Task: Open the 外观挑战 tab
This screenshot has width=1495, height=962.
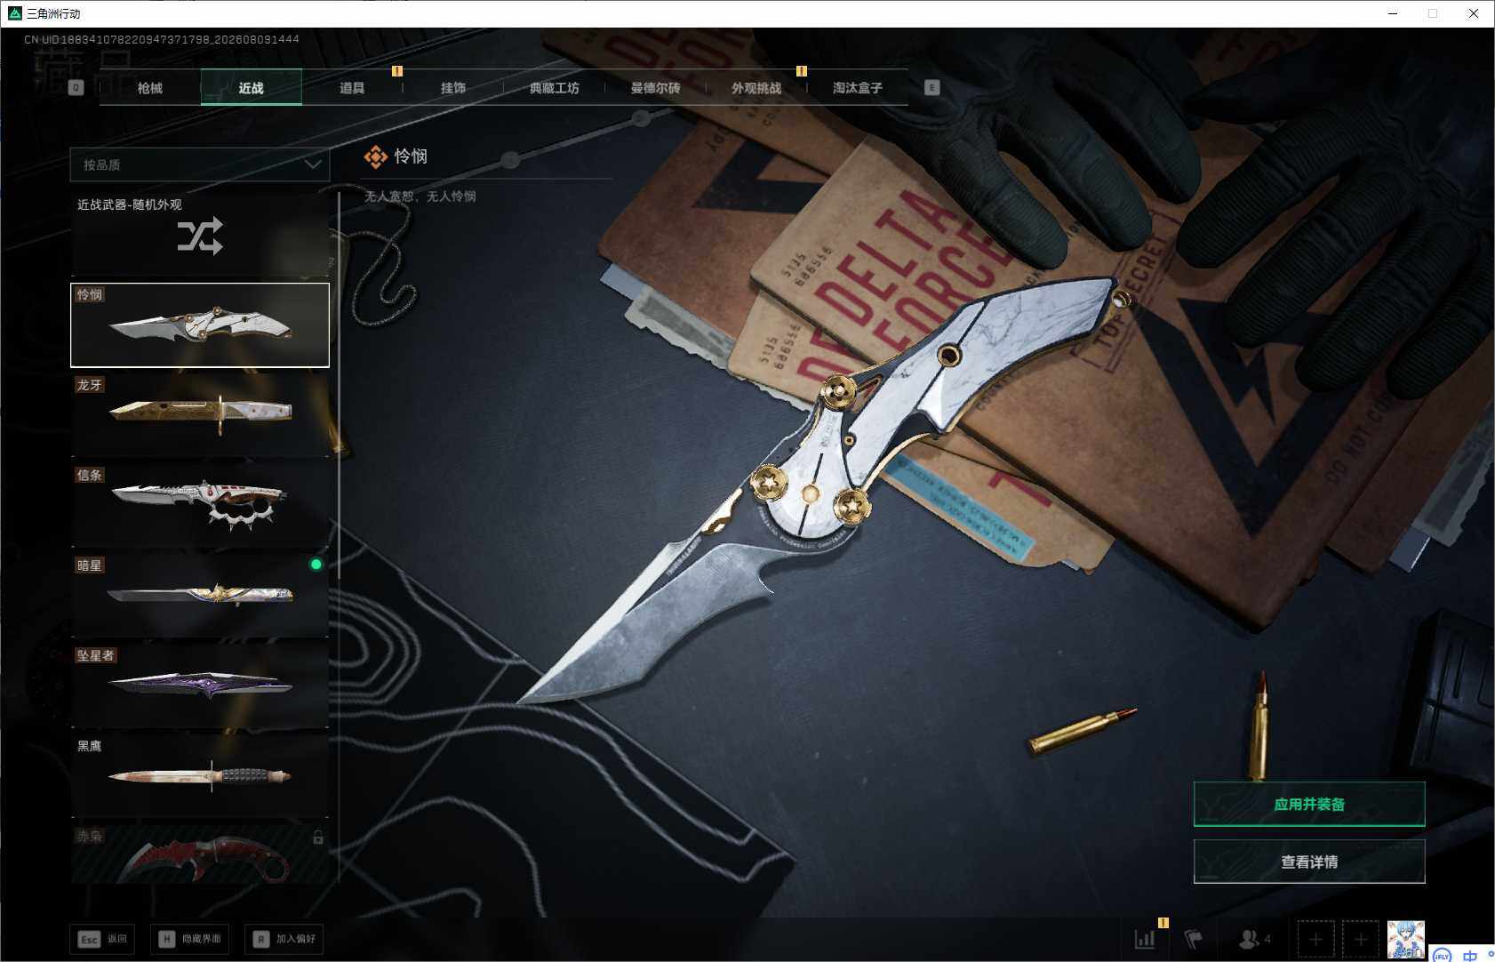Action: coord(756,88)
